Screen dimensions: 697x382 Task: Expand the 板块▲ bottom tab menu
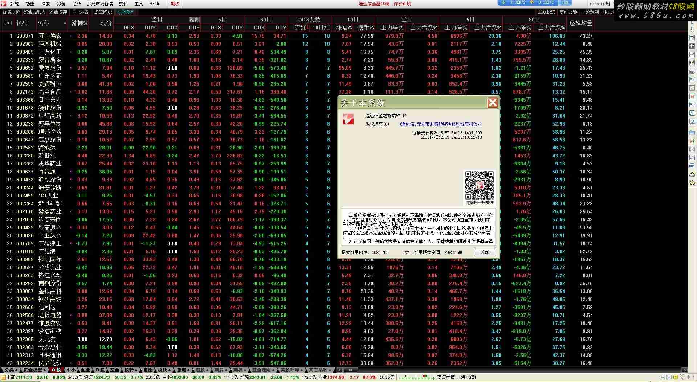pos(164,370)
